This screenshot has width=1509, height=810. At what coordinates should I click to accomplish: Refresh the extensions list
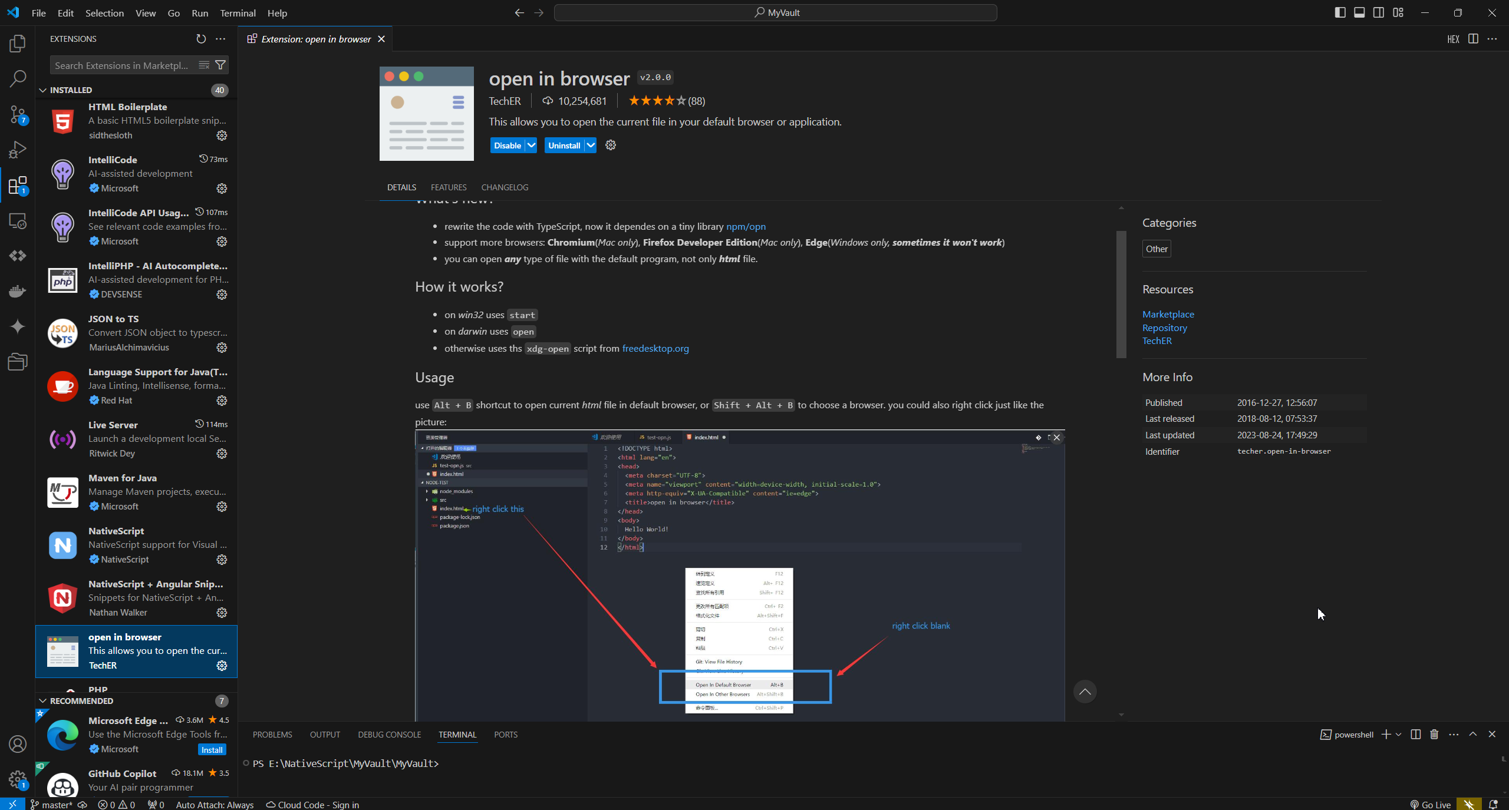click(x=201, y=39)
